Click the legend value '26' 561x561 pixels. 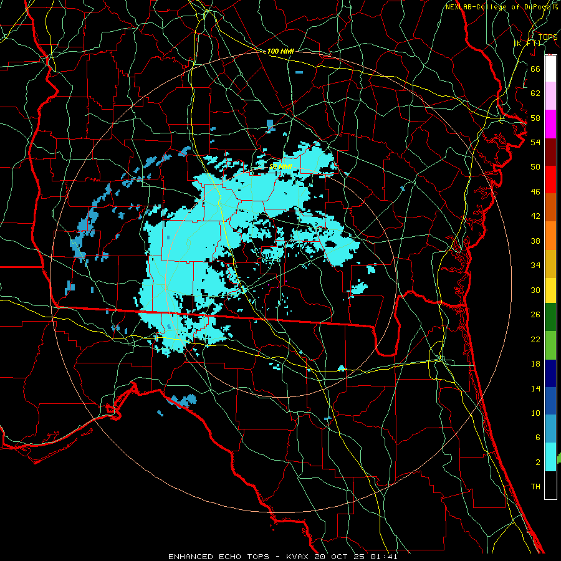coord(535,315)
